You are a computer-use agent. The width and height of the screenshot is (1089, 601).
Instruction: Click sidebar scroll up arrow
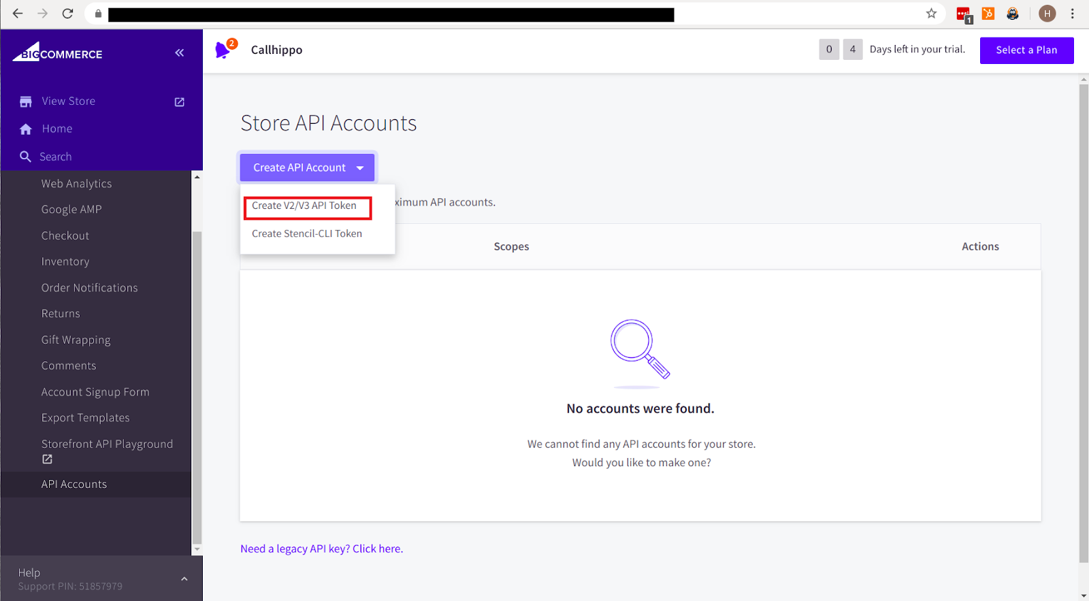pyautogui.click(x=197, y=177)
